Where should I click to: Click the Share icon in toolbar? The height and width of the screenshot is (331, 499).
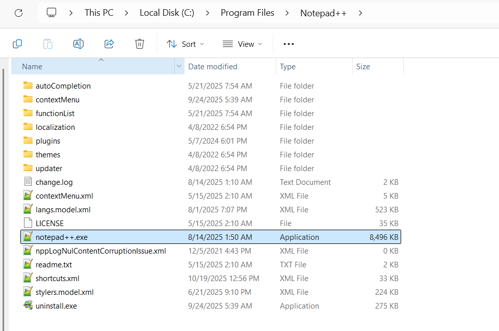109,44
